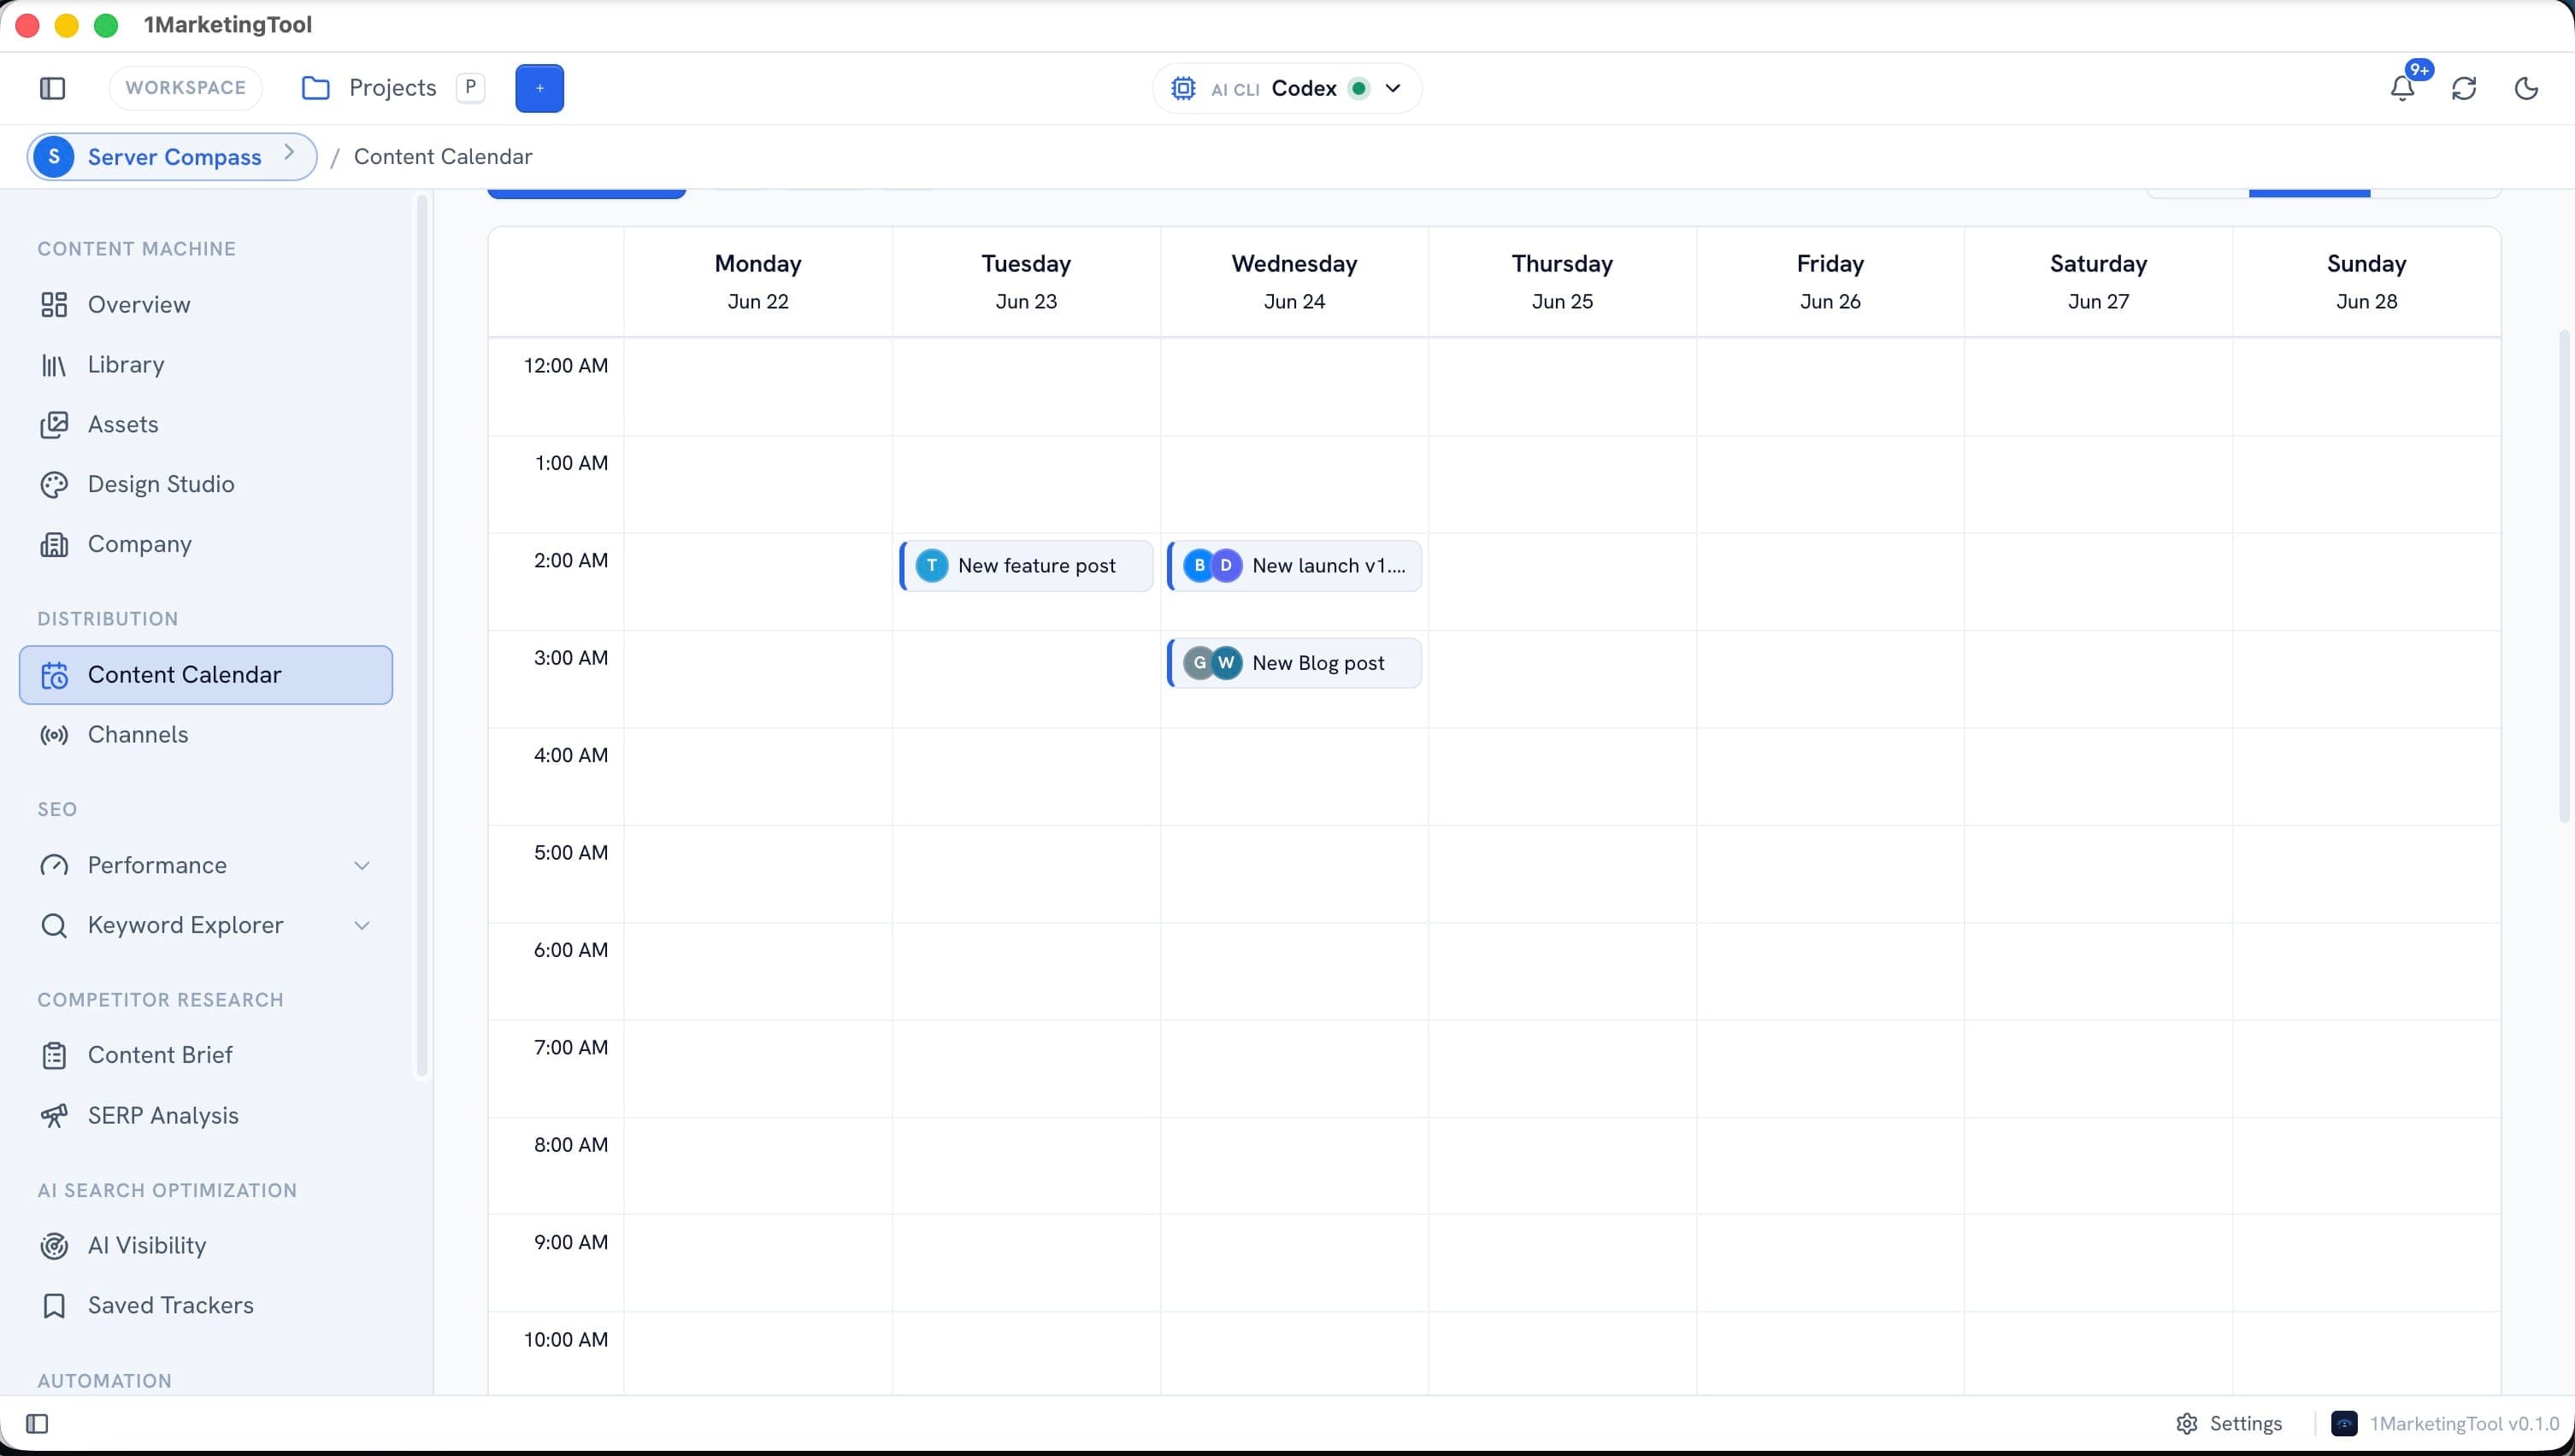Viewport: 2575px width, 1456px height.
Task: Click the Content Calendar breadcrumb
Action: (x=443, y=157)
